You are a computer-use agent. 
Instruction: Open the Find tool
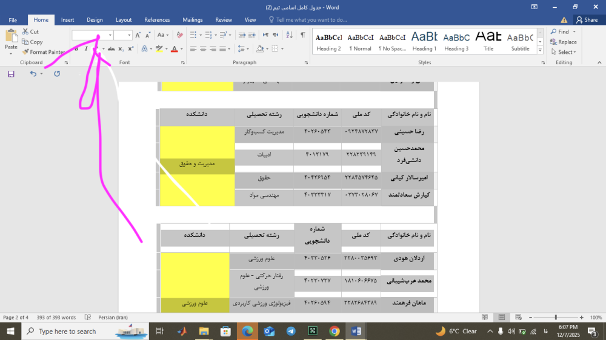560,31
